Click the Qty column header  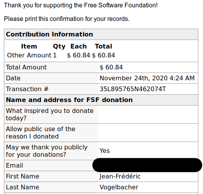pos(59,47)
